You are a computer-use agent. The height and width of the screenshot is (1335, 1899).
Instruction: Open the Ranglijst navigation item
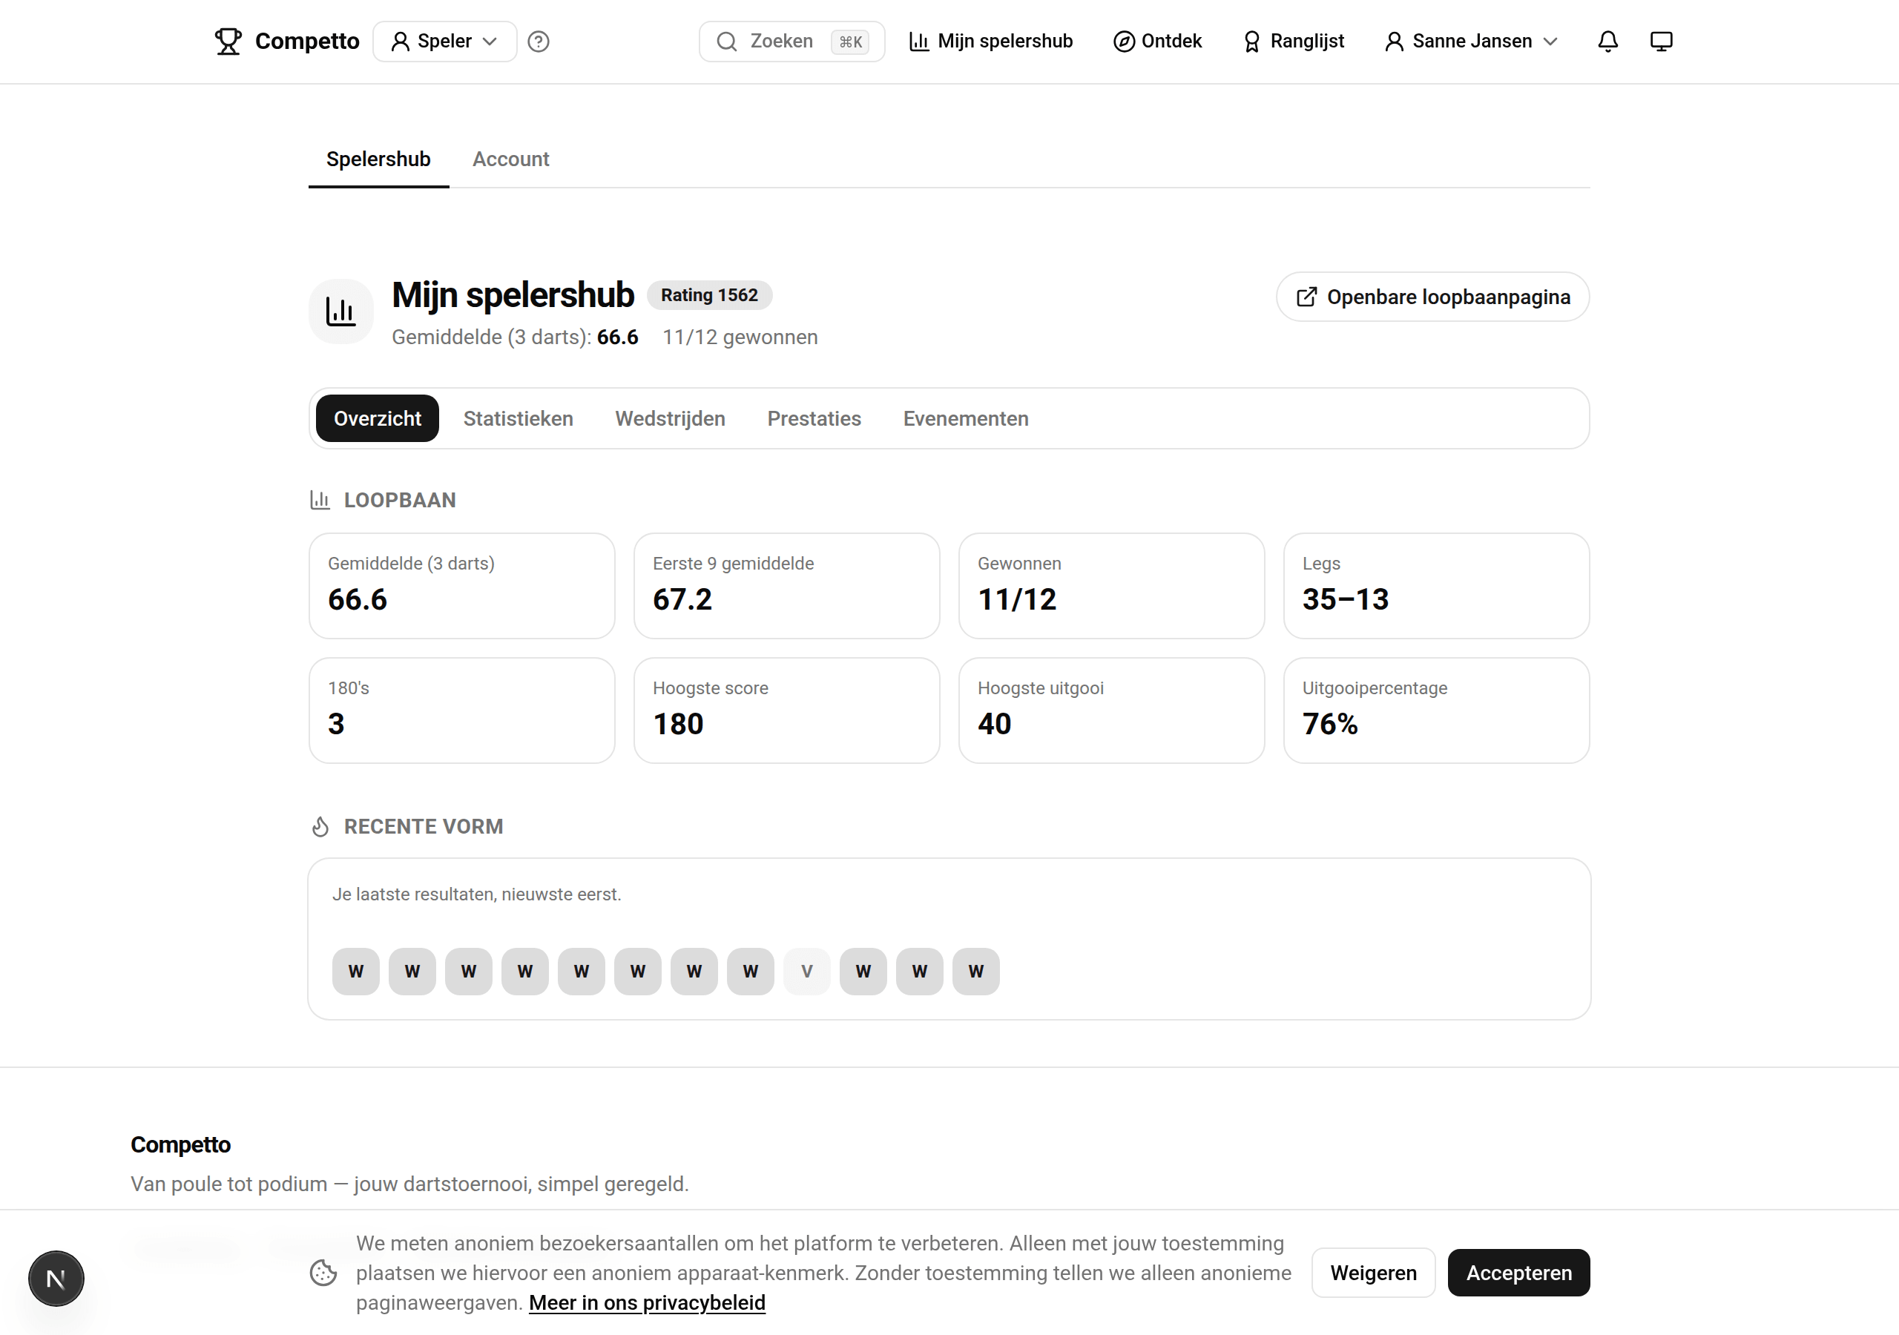click(1294, 42)
